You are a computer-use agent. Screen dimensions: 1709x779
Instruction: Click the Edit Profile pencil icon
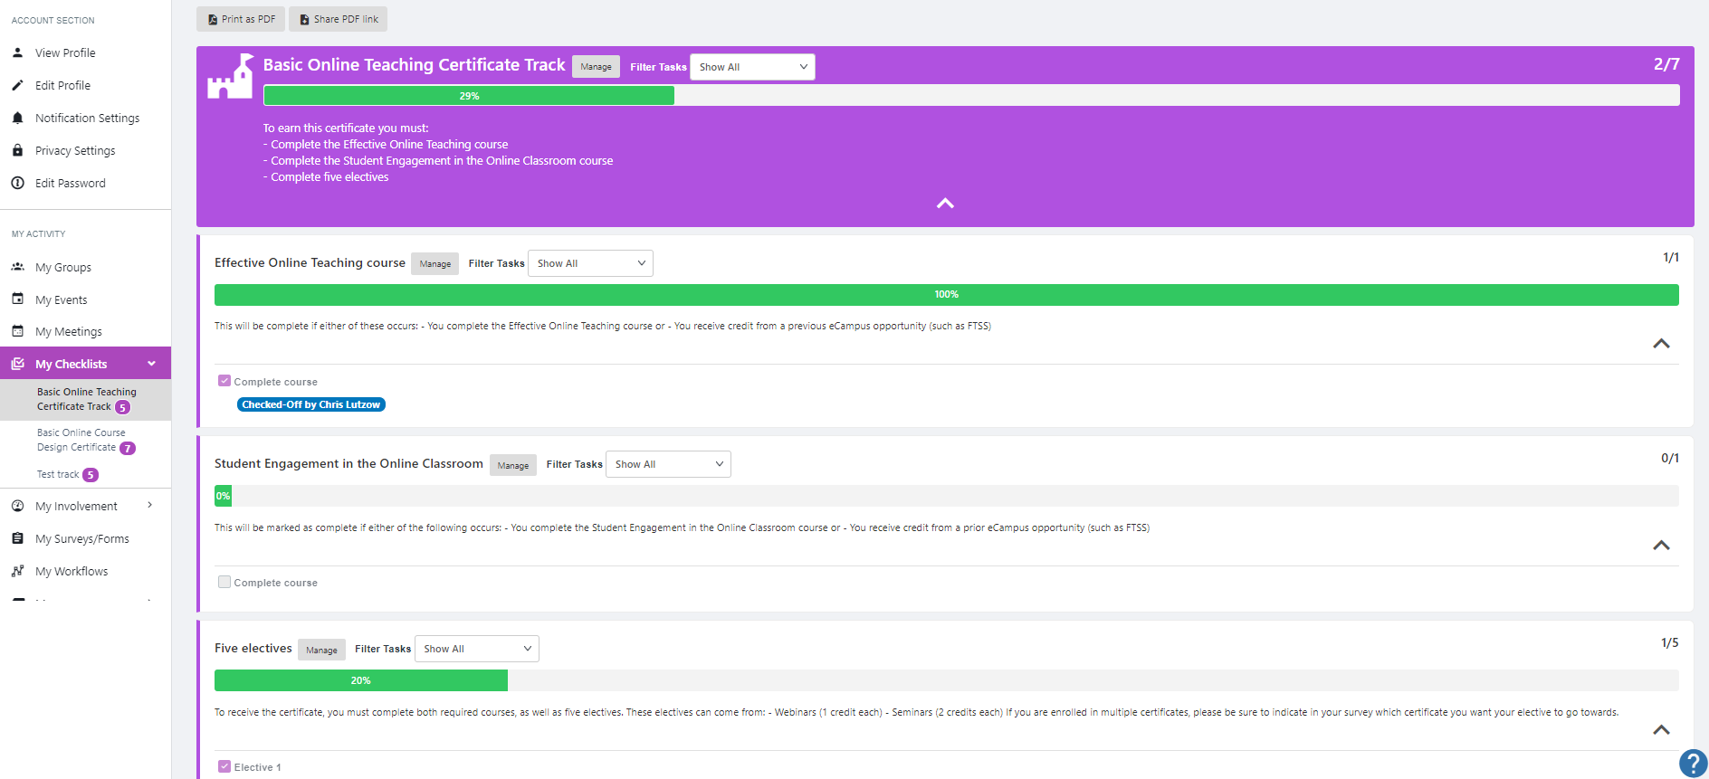(17, 85)
